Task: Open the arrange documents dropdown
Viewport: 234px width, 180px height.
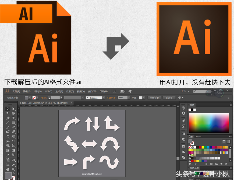Action: coord(123,91)
